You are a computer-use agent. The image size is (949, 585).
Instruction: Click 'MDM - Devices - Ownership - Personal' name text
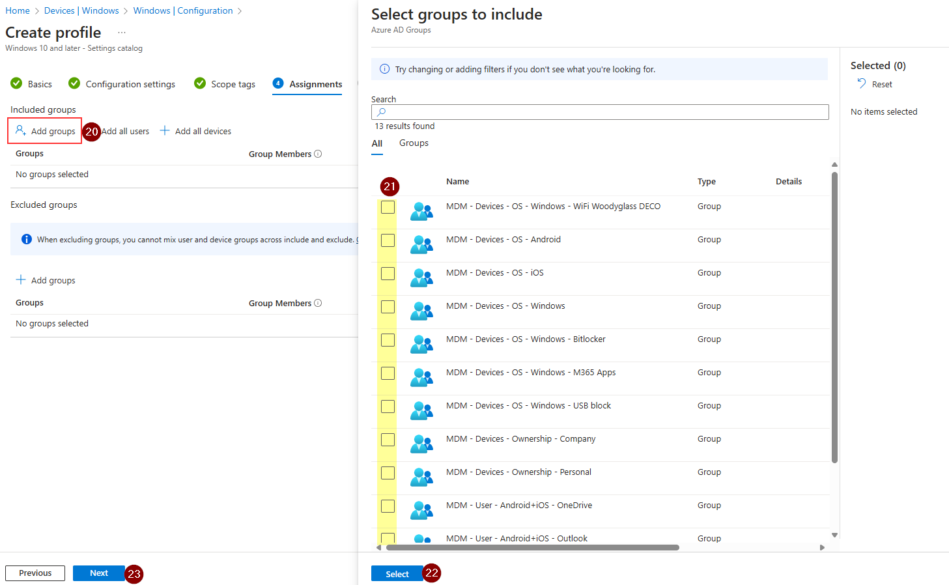pos(518,472)
